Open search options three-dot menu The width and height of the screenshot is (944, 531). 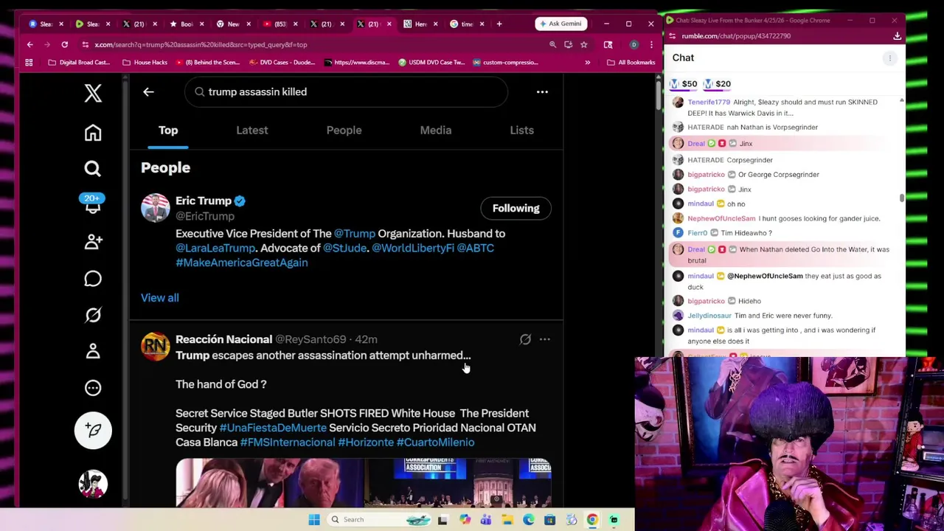(x=542, y=91)
